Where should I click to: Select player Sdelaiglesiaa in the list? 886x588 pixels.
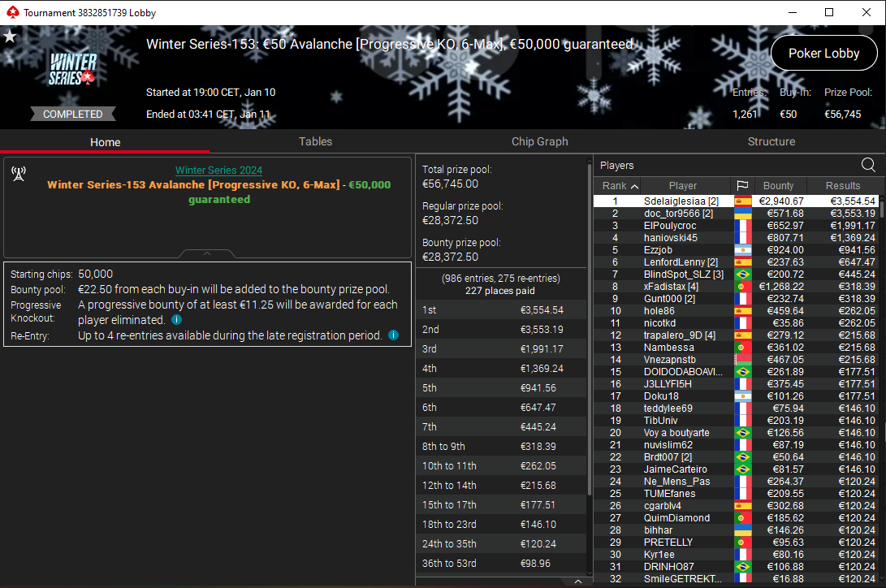click(x=737, y=201)
